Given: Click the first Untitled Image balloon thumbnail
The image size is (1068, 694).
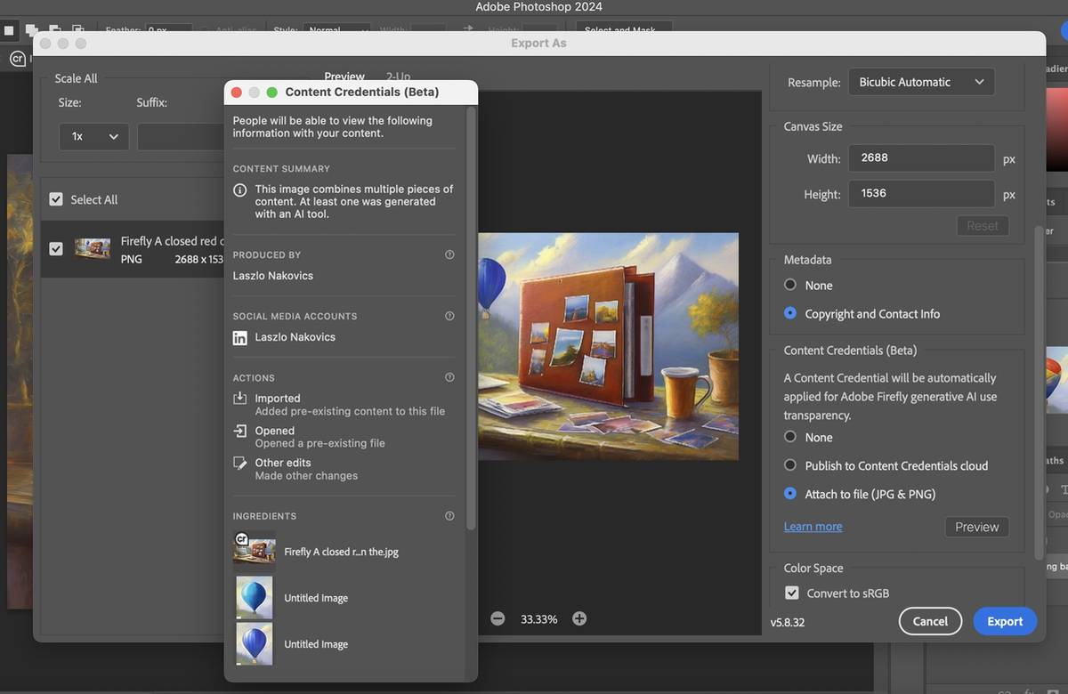Looking at the screenshot, I should [255, 598].
